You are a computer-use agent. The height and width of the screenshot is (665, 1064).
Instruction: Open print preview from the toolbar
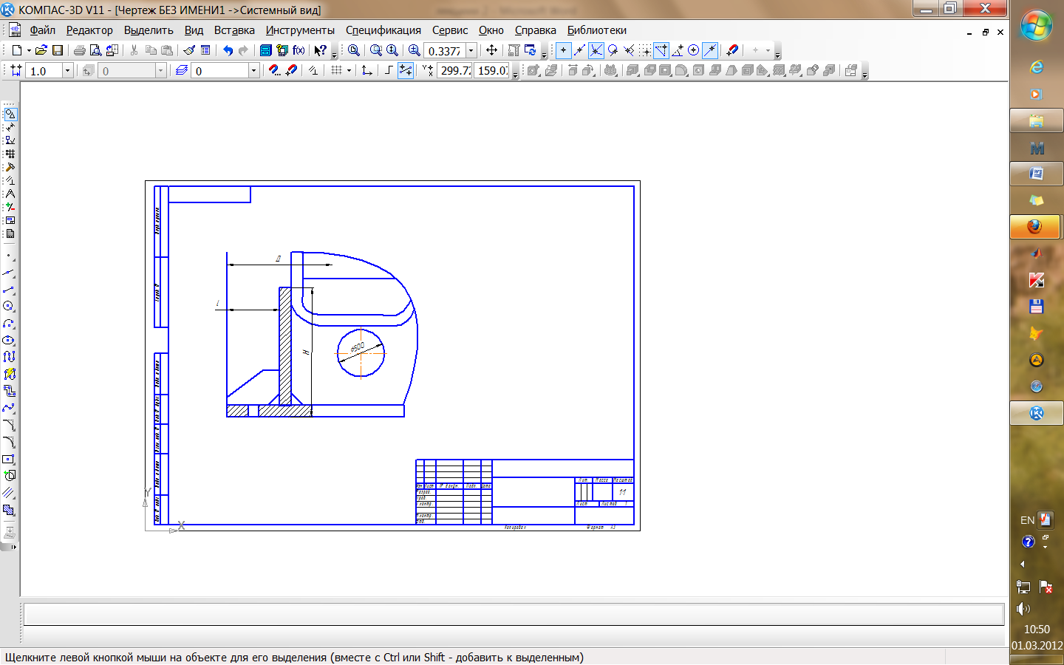pyautogui.click(x=95, y=50)
